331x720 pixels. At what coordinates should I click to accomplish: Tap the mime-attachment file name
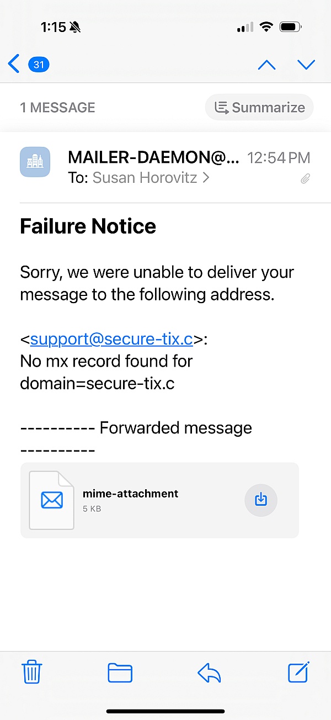(x=130, y=494)
